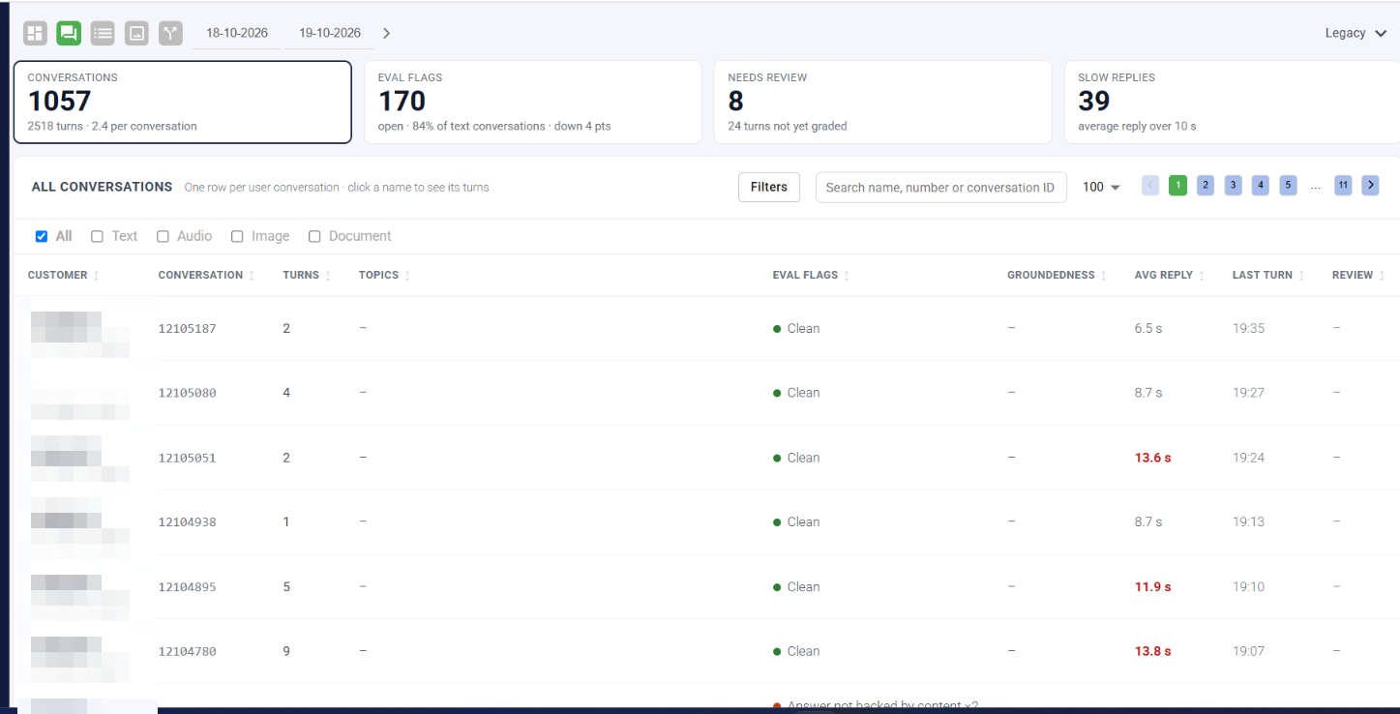Screen dimensions: 1400x714
Task: Open conversation 12104780
Action: click(187, 652)
